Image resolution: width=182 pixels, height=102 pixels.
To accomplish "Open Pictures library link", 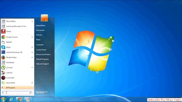I will click(39, 35).
